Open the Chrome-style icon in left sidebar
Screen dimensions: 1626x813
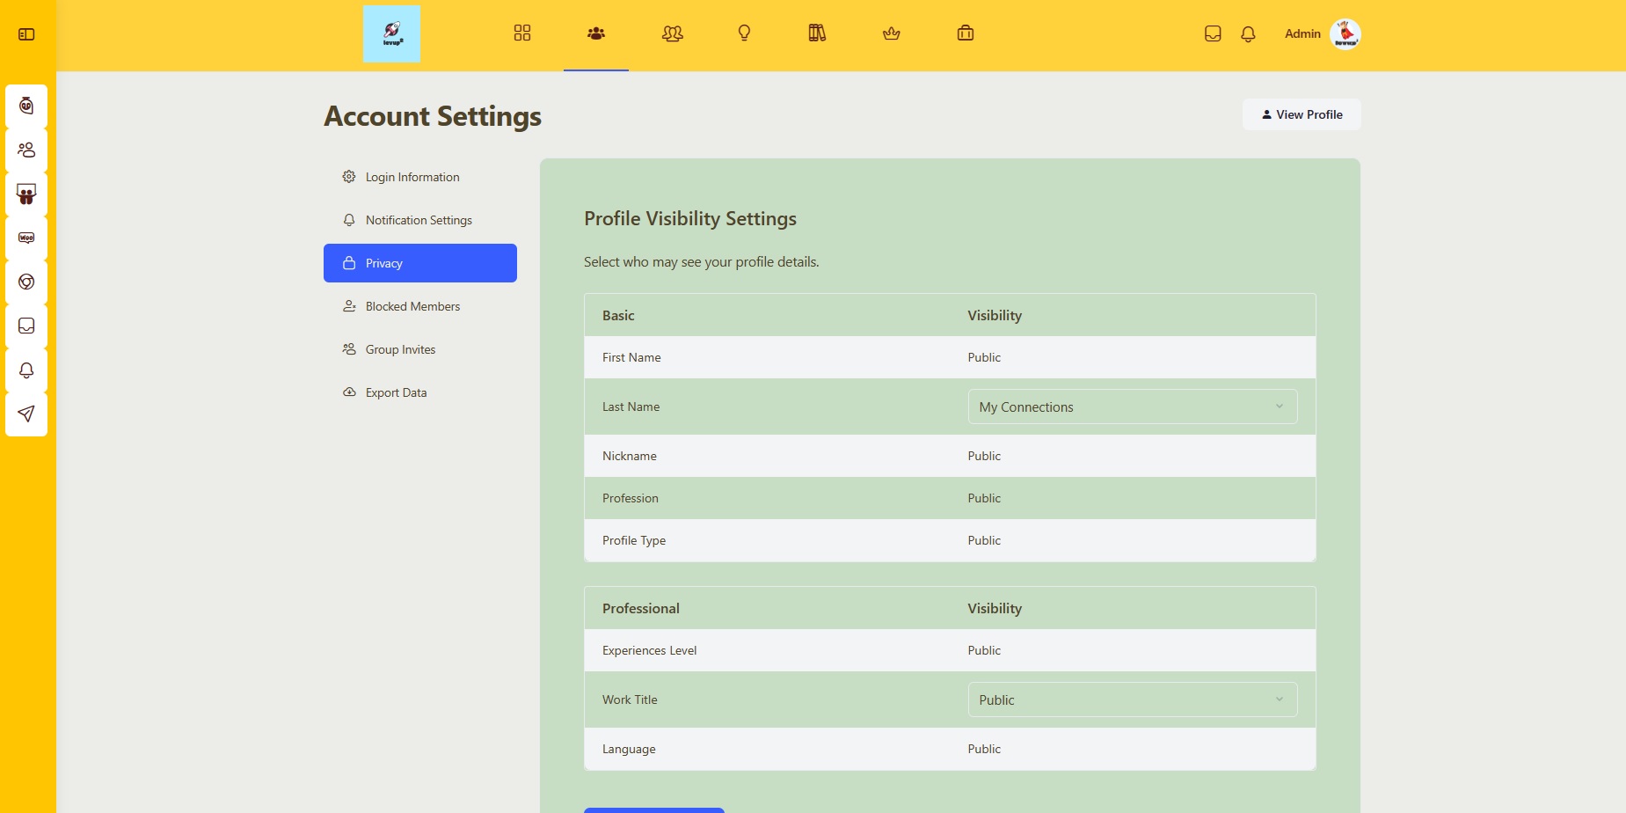(x=26, y=282)
